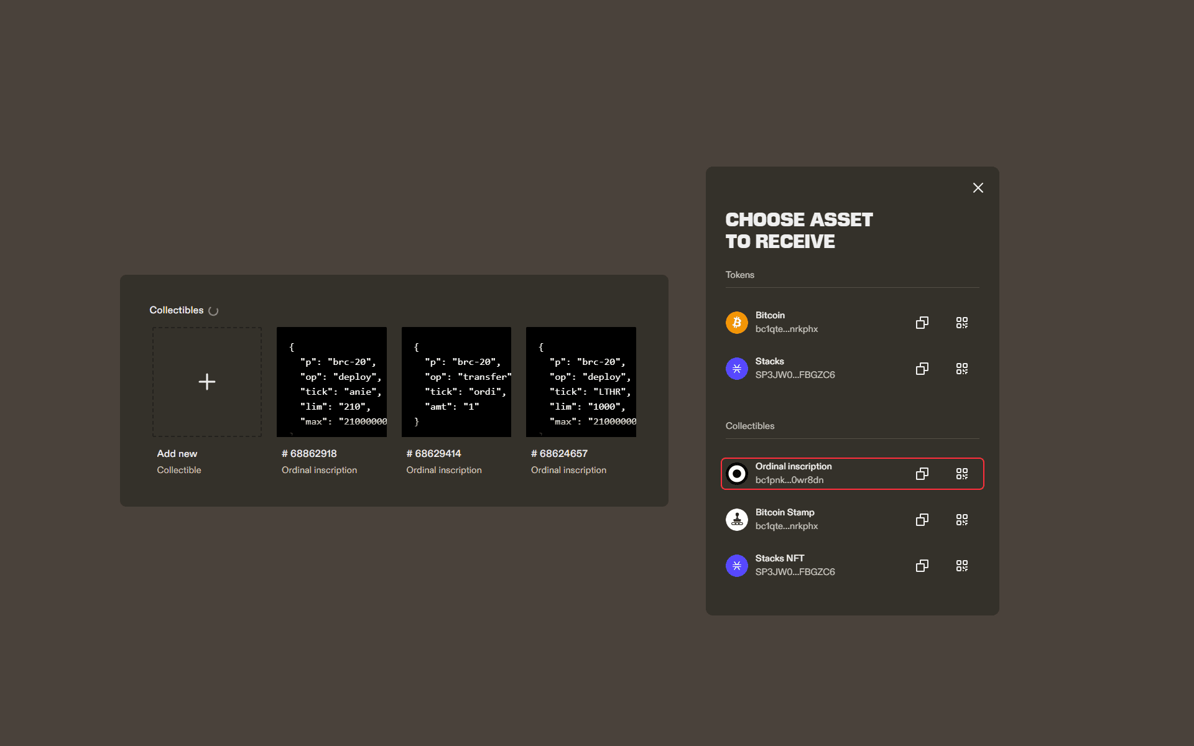Show QR code for Stacks address

click(x=961, y=369)
